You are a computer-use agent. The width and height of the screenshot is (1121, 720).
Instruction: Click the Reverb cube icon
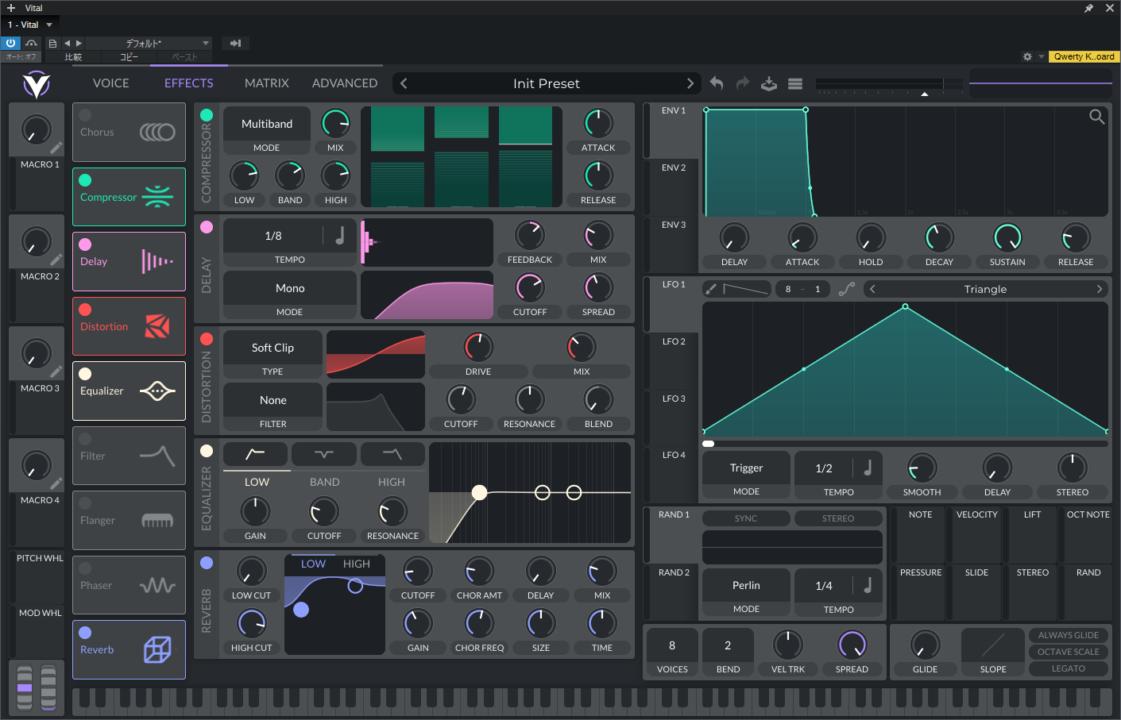(157, 649)
